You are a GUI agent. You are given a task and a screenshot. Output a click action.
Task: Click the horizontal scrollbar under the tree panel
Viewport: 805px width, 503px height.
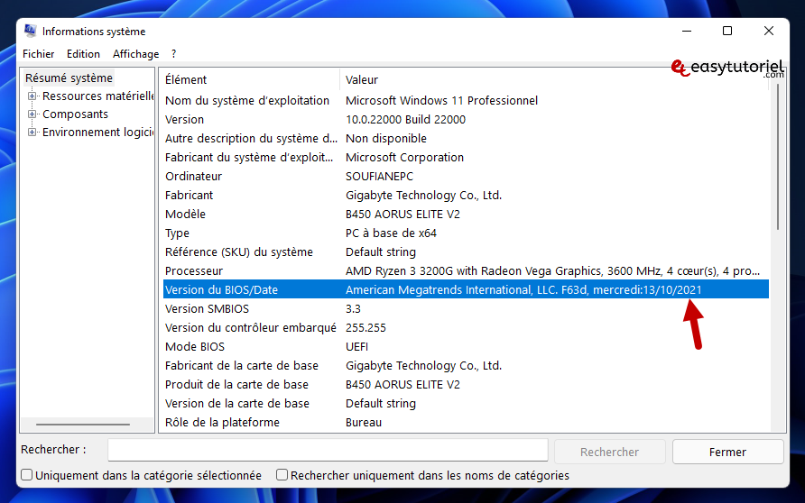click(83, 425)
